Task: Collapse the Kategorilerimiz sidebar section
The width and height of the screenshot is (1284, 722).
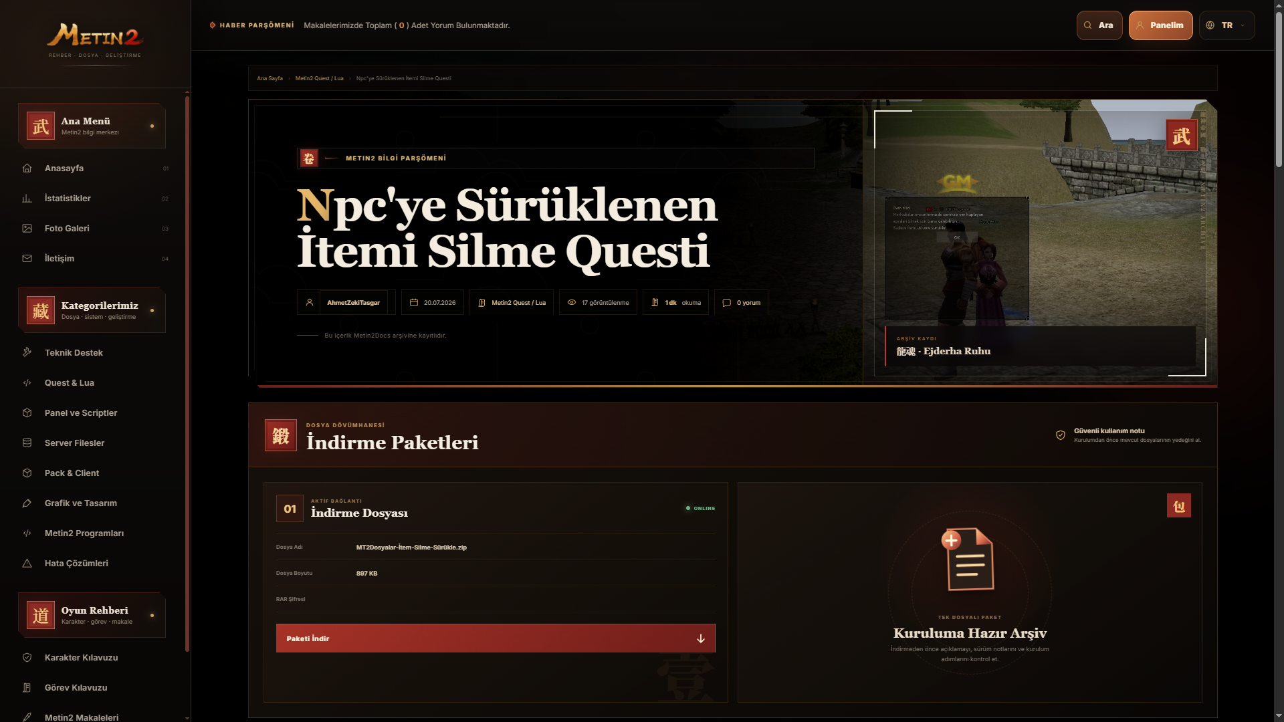Action: pos(92,310)
